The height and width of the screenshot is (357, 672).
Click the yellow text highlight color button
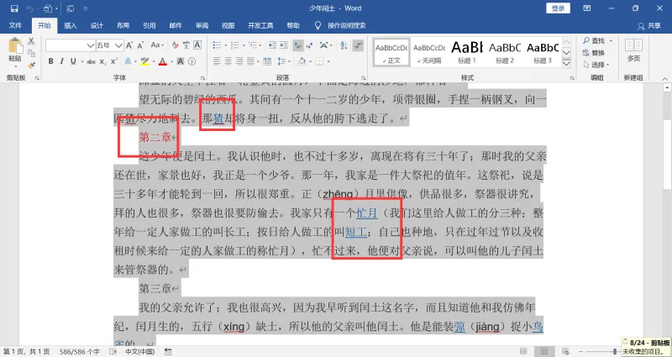[x=144, y=61]
